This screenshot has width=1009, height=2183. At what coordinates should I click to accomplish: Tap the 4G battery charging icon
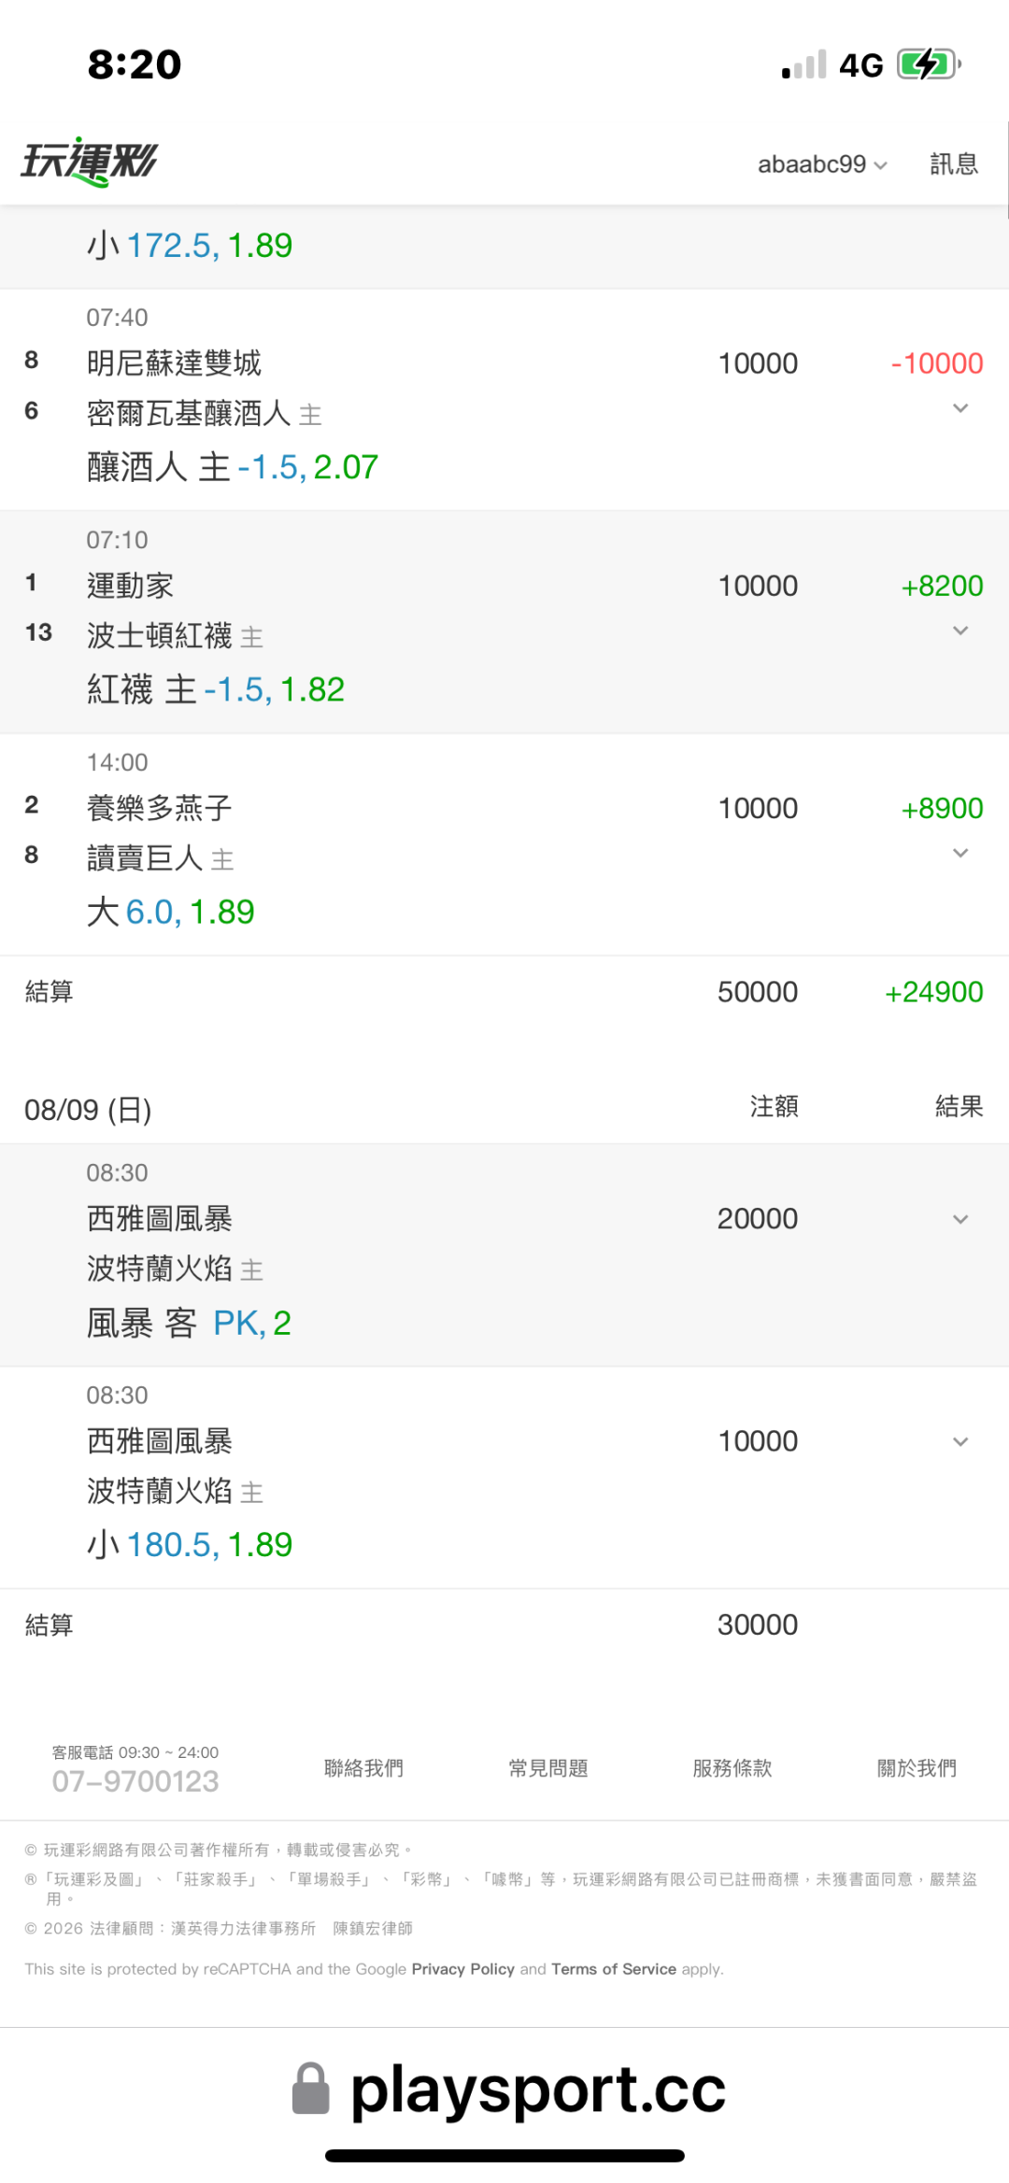coord(929,64)
